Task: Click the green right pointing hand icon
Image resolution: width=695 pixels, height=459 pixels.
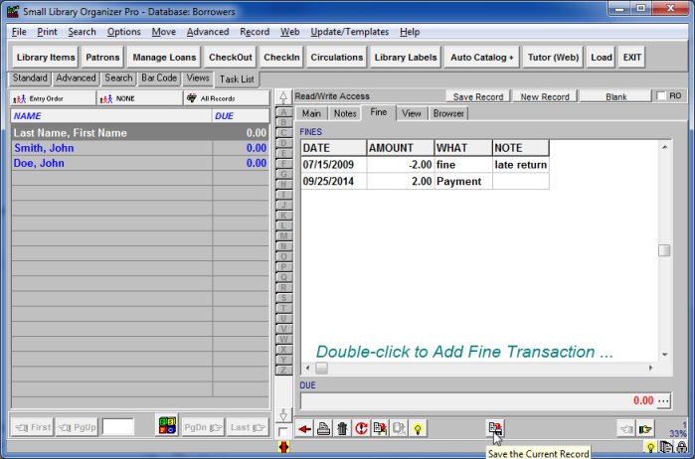Action: tap(645, 428)
